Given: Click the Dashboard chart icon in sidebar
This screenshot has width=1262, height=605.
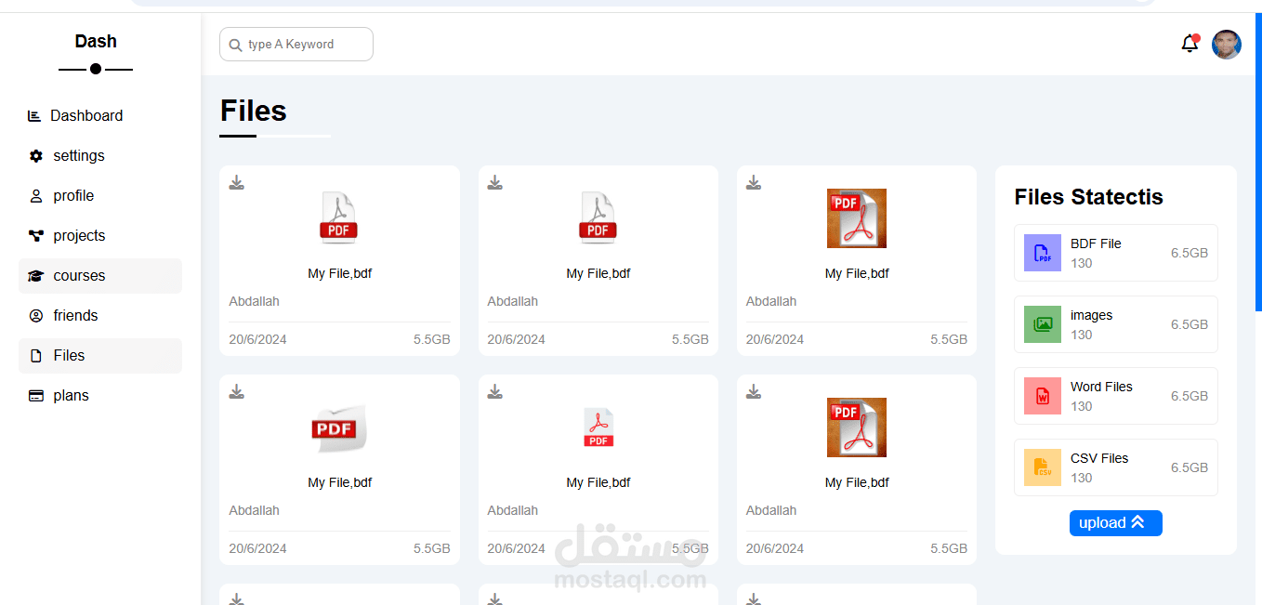Looking at the screenshot, I should click(x=34, y=116).
